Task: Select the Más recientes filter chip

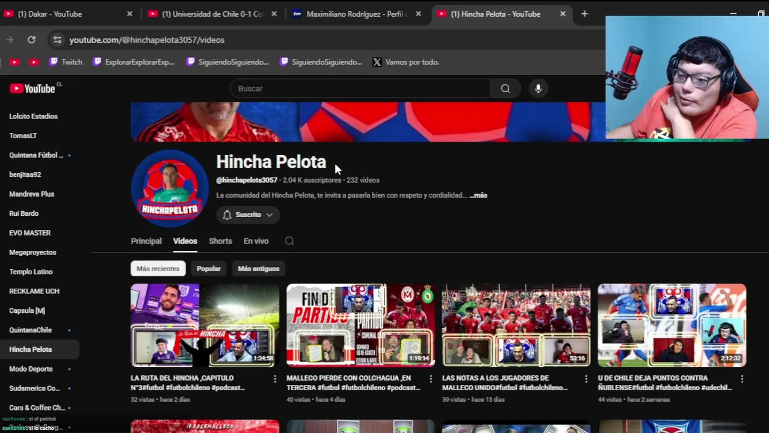Action: coord(158,269)
